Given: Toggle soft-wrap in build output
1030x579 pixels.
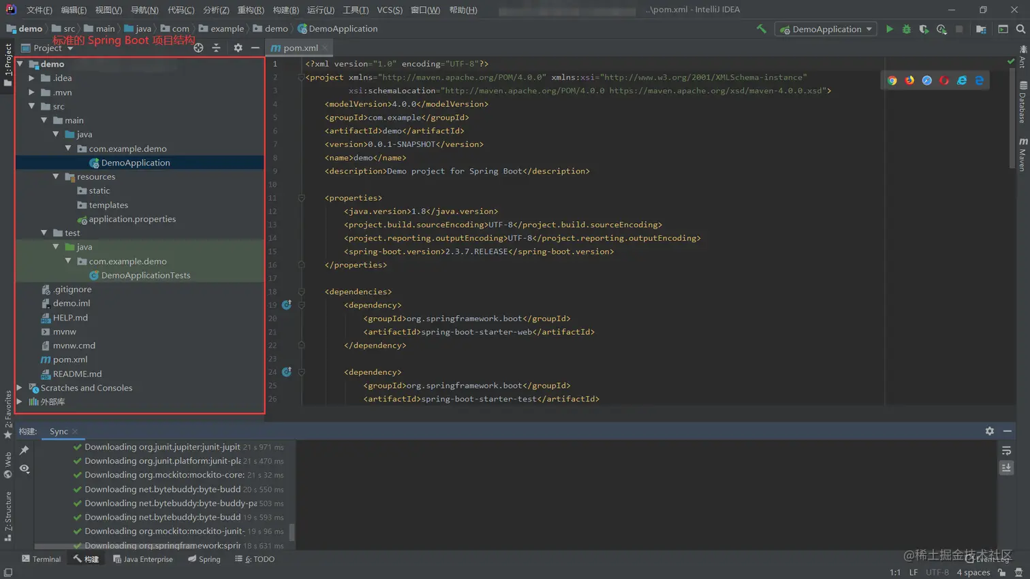Looking at the screenshot, I should pyautogui.click(x=1006, y=450).
